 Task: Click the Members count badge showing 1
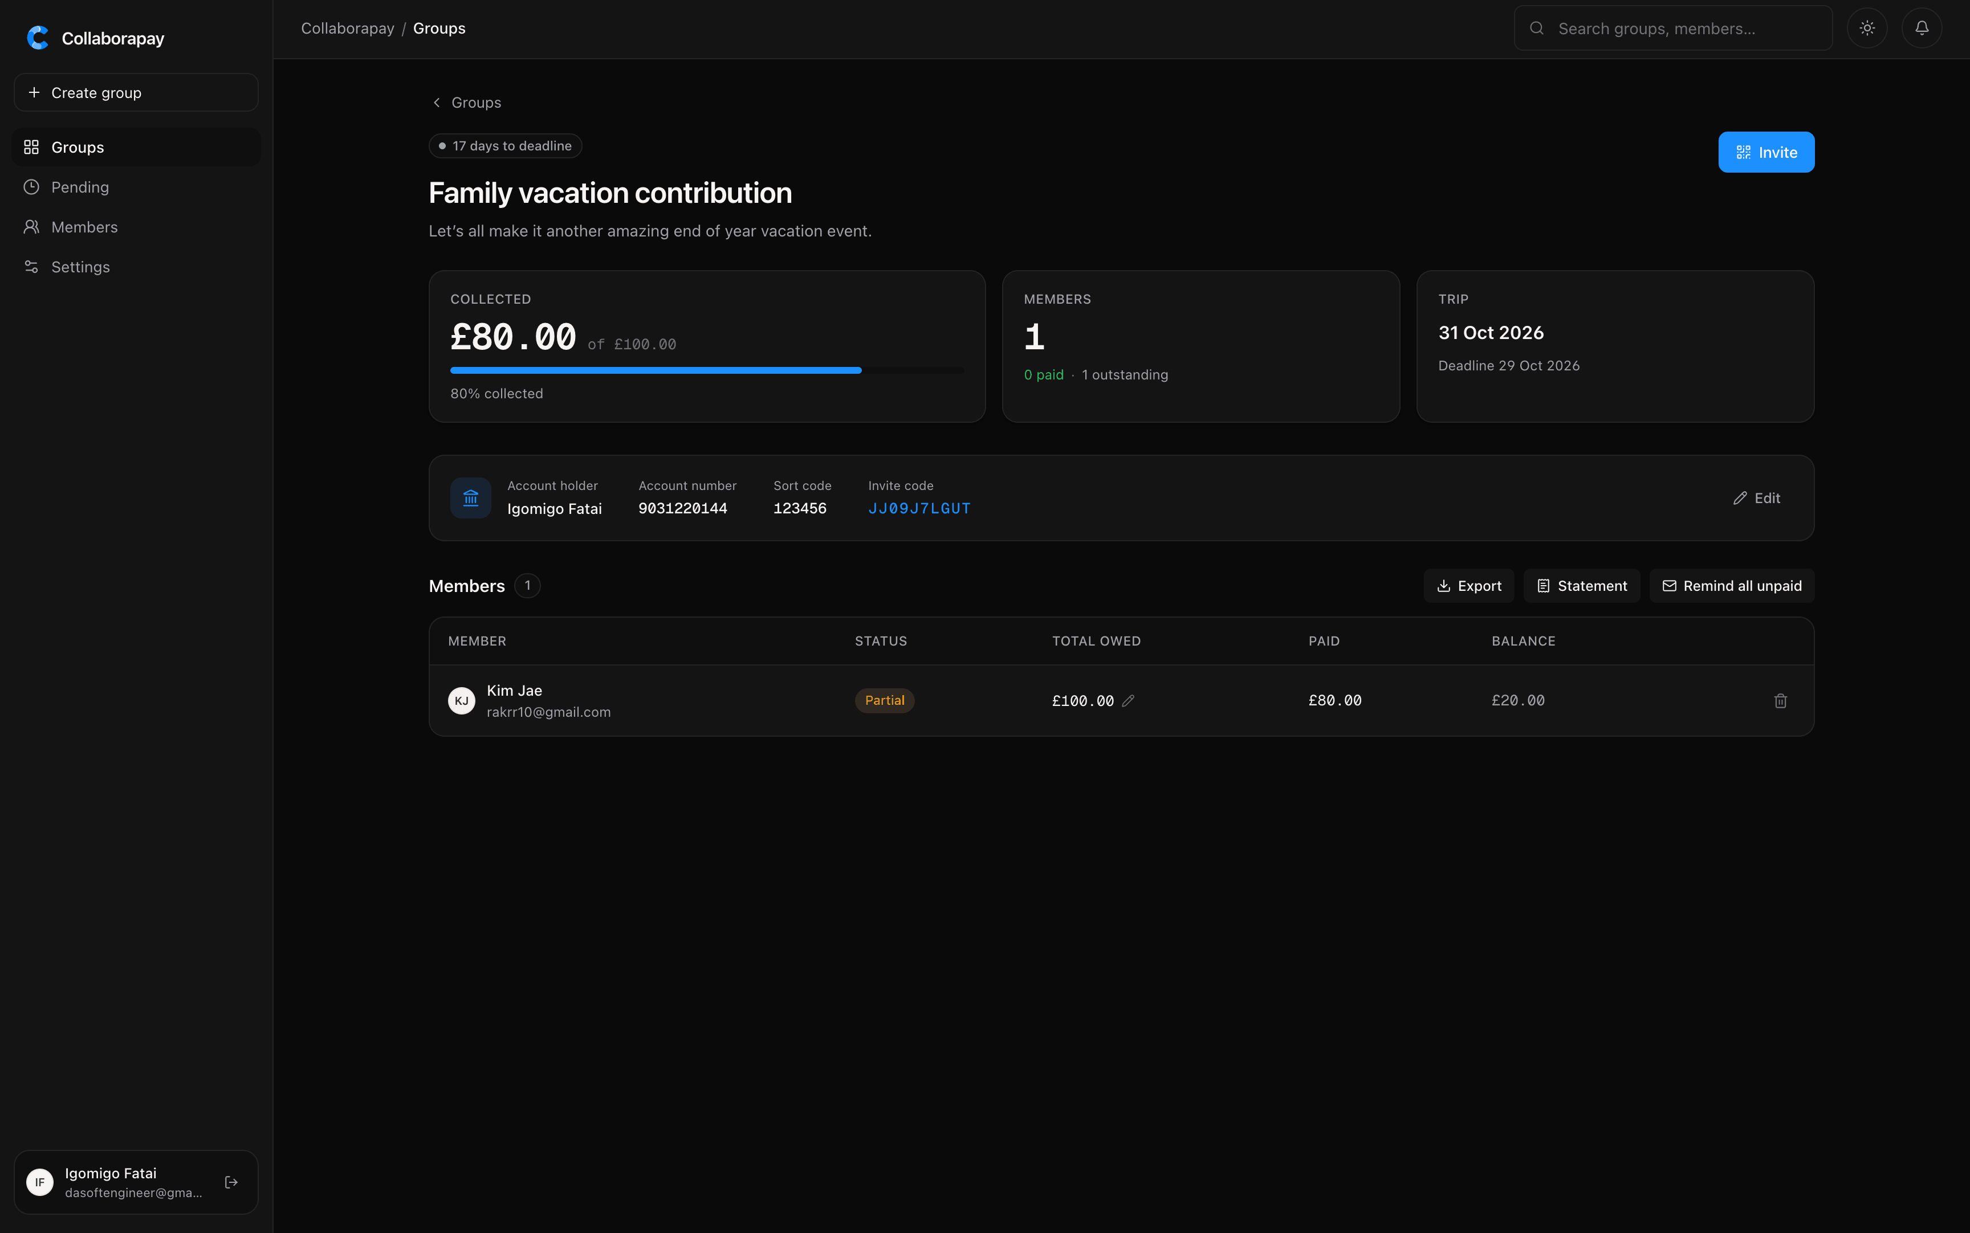click(x=528, y=586)
